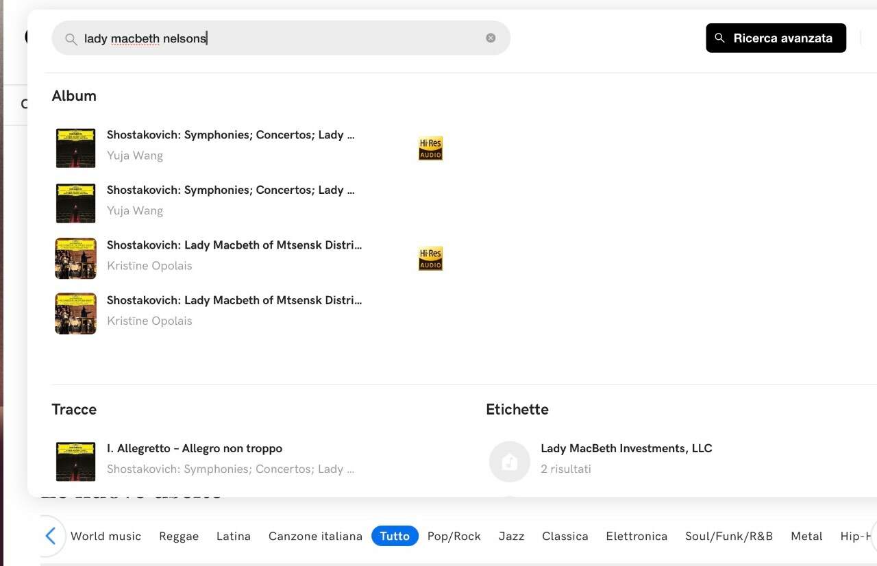Switch to the Classica genre tab
The height and width of the screenshot is (566, 877).
pyautogui.click(x=565, y=536)
